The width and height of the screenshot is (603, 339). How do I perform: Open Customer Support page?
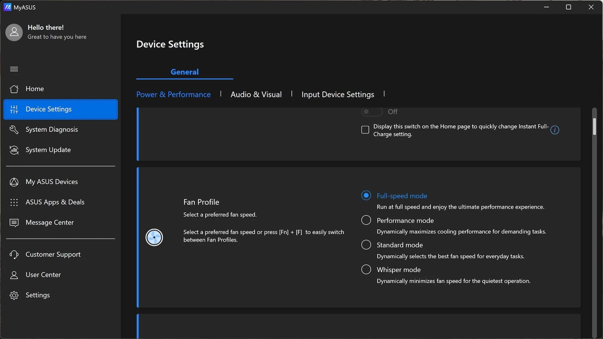point(61,255)
